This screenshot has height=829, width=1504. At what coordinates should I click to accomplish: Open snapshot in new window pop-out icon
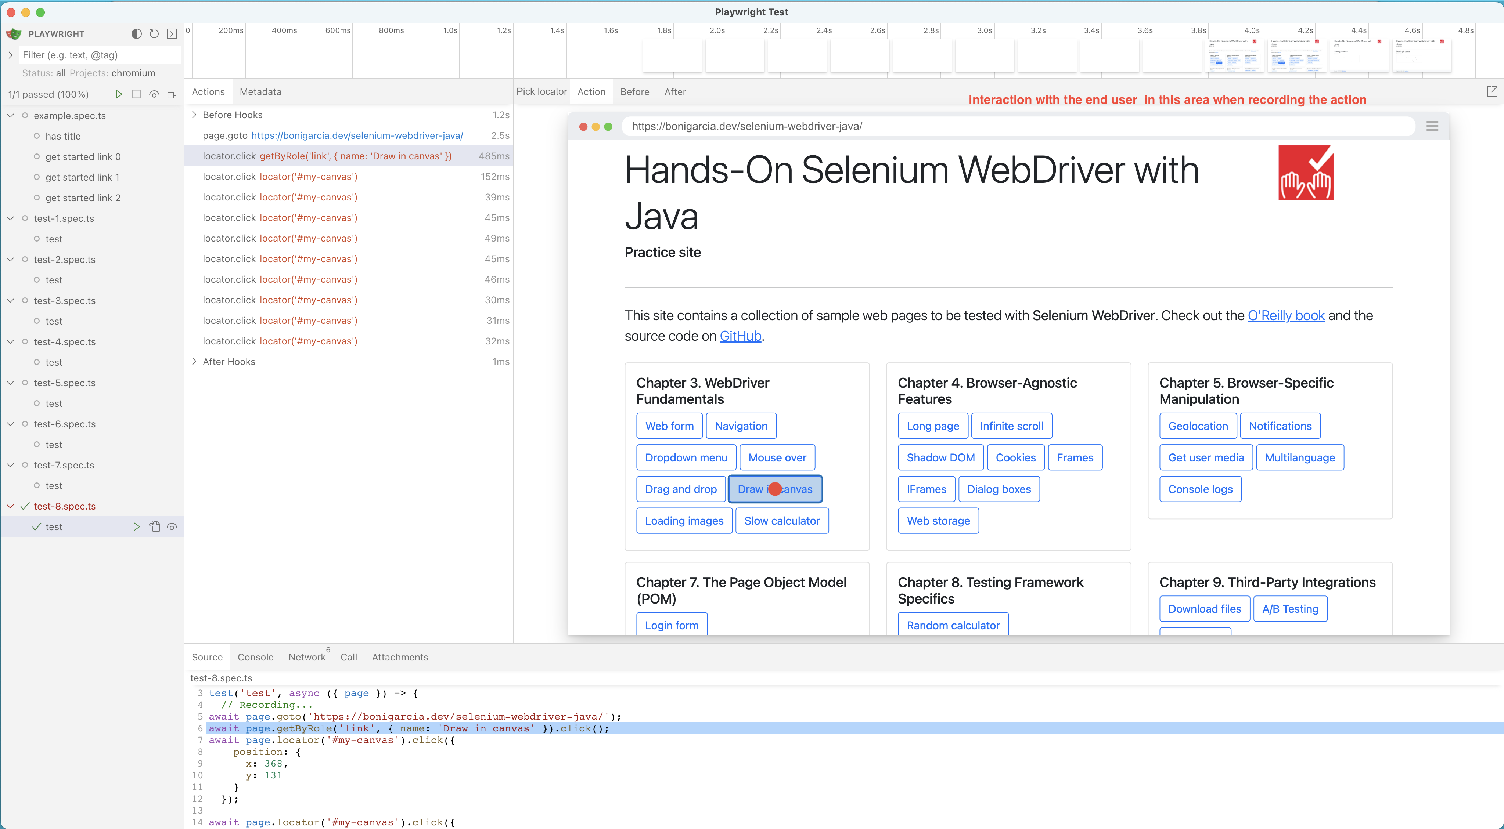pos(1492,91)
